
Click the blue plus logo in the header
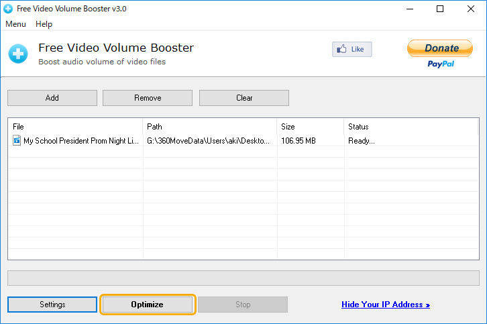[x=18, y=54]
